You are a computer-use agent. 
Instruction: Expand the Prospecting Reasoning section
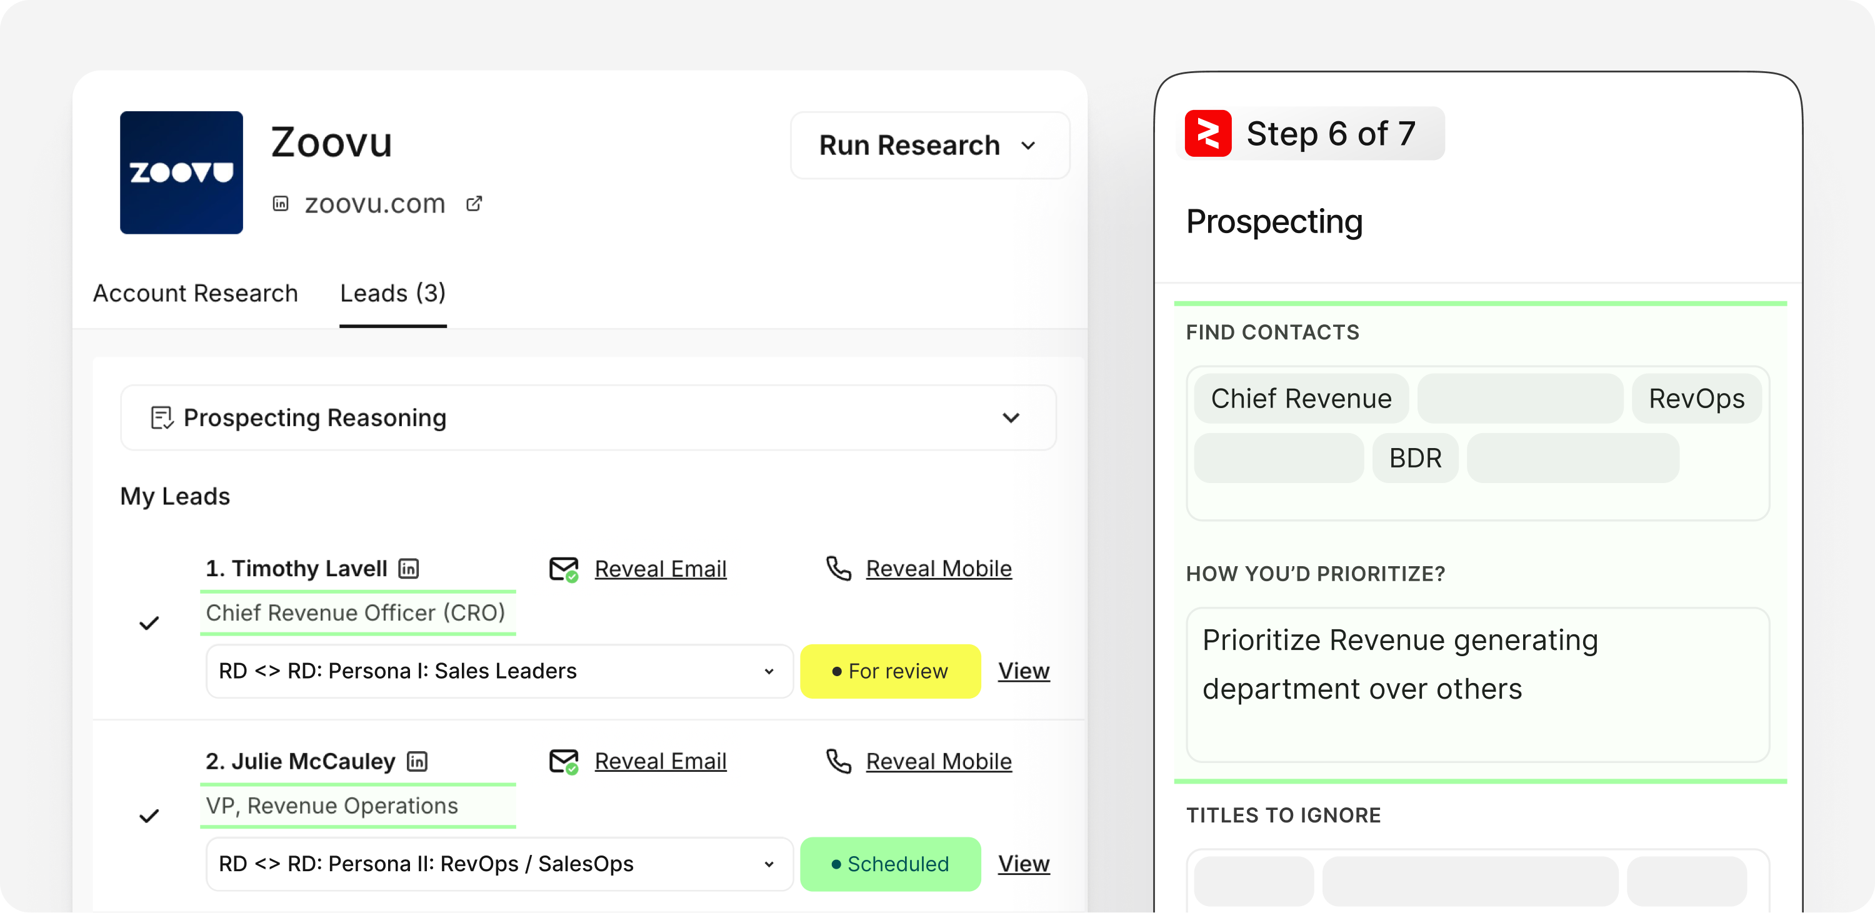[1010, 417]
